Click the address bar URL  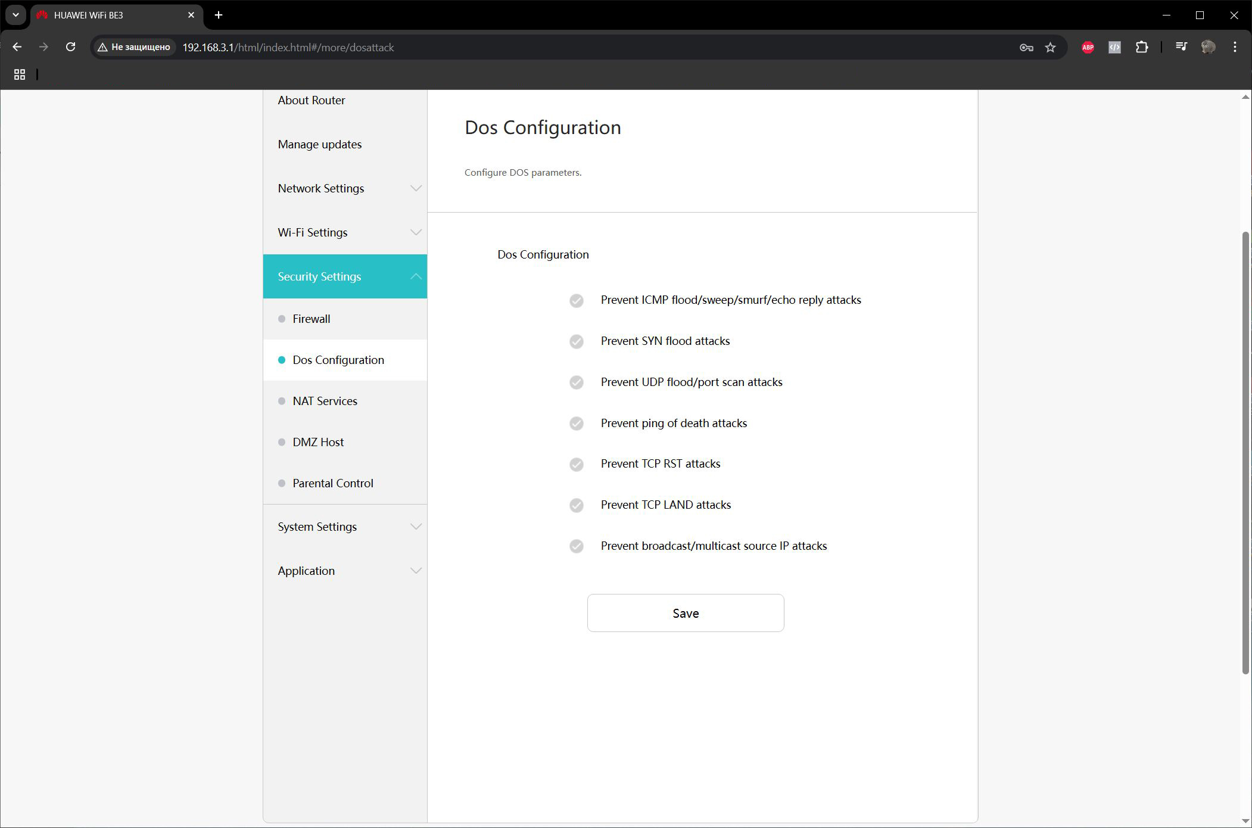(288, 48)
